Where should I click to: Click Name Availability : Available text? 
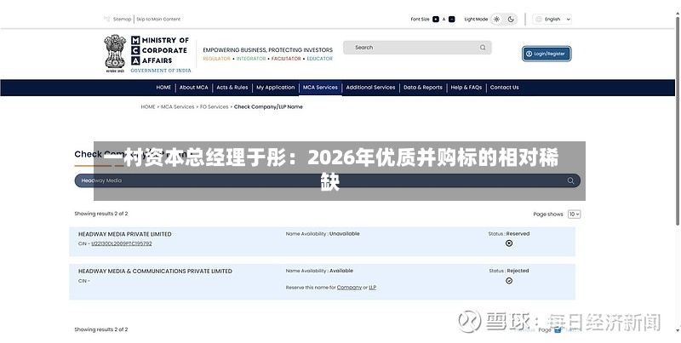pyautogui.click(x=319, y=271)
